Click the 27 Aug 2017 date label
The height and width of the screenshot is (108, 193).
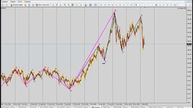tap(111, 104)
